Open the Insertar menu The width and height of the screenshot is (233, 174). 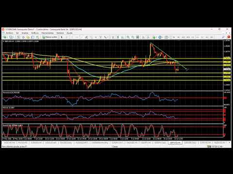25,33
